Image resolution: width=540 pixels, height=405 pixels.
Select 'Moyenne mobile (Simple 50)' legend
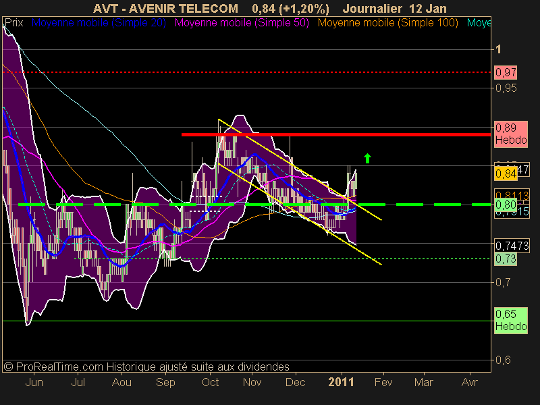coord(242,23)
